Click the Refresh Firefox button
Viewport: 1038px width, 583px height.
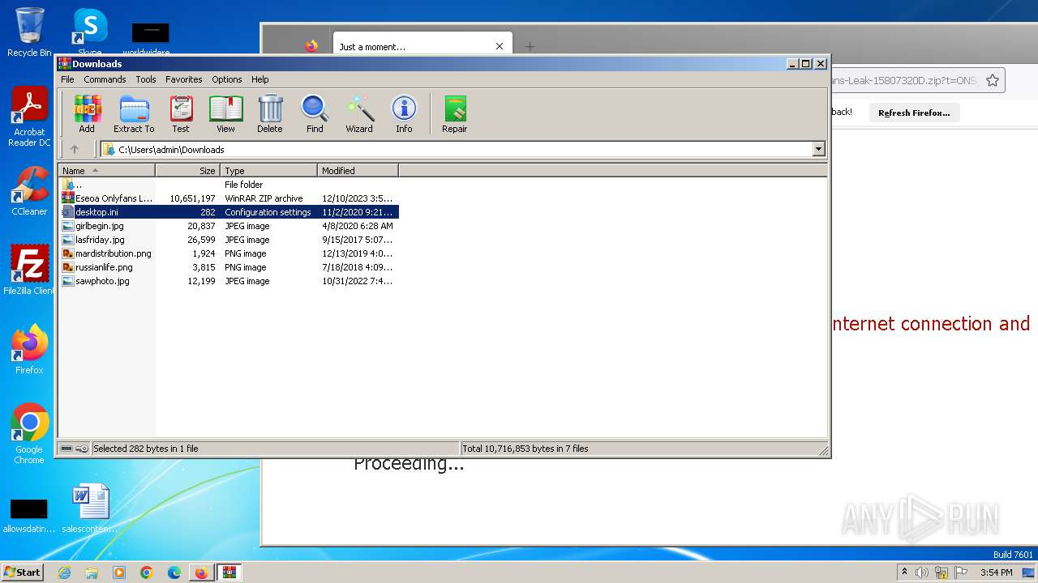click(914, 113)
